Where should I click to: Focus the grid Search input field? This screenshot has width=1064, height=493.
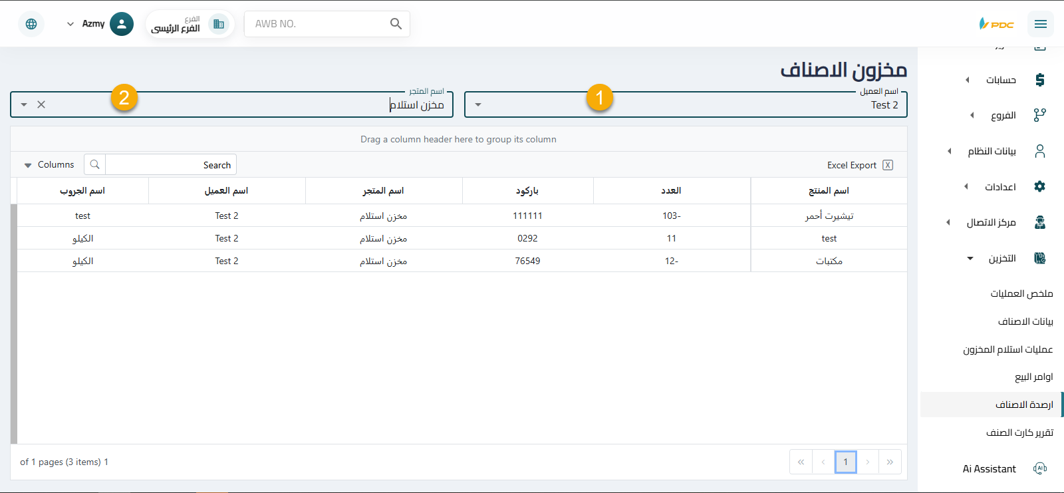coord(170,164)
